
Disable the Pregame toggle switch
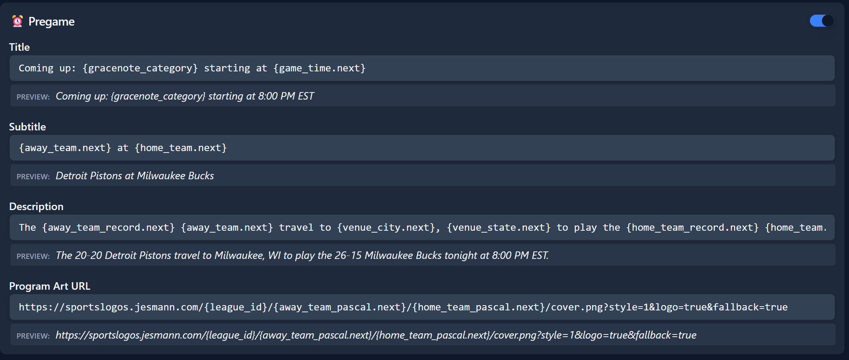tap(821, 21)
